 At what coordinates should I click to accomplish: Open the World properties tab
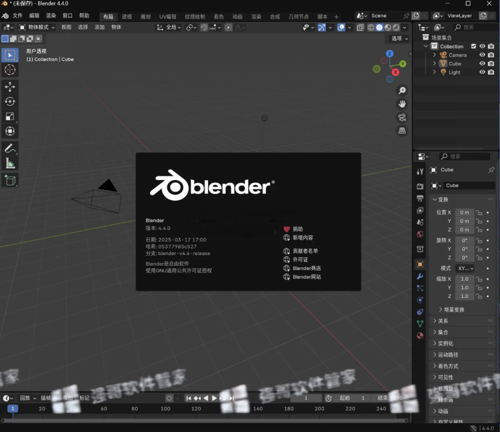pos(420,234)
